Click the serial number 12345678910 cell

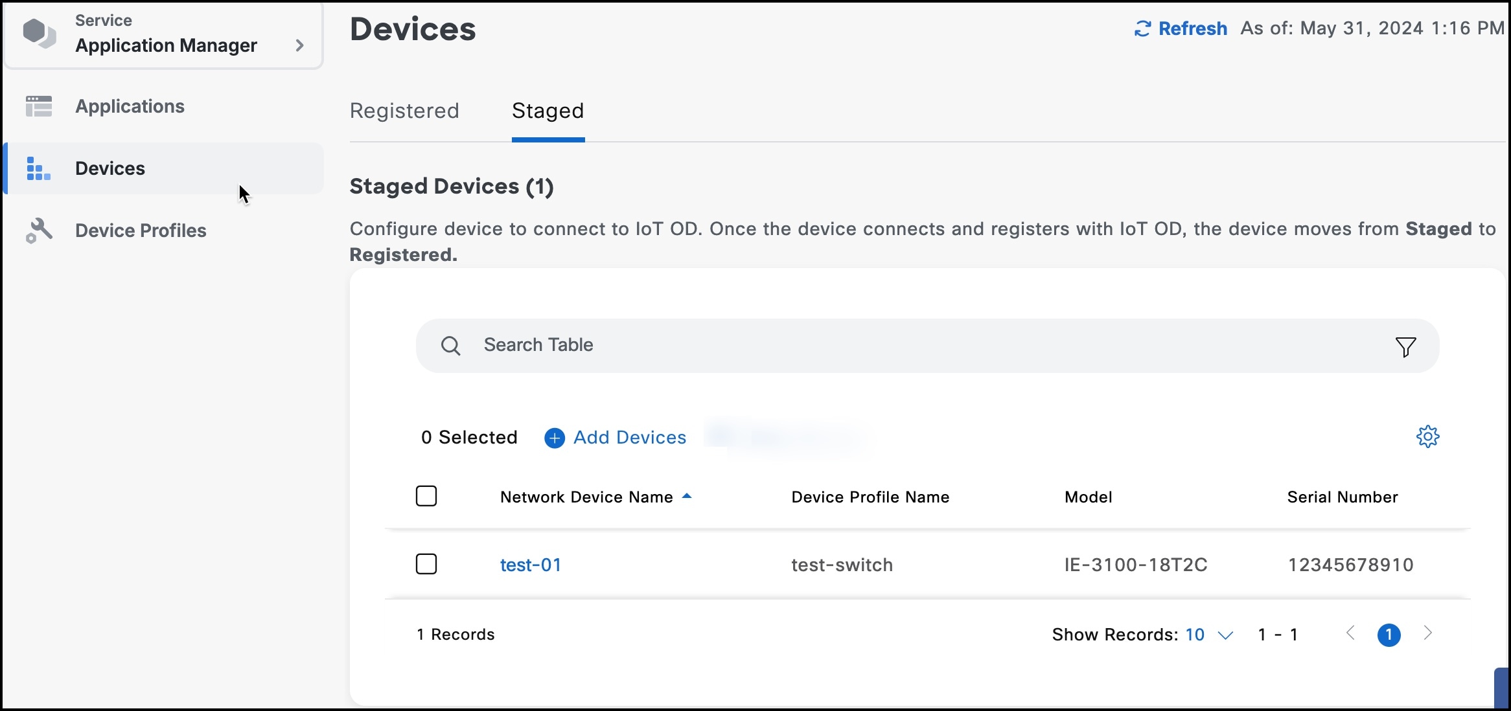[x=1351, y=565]
